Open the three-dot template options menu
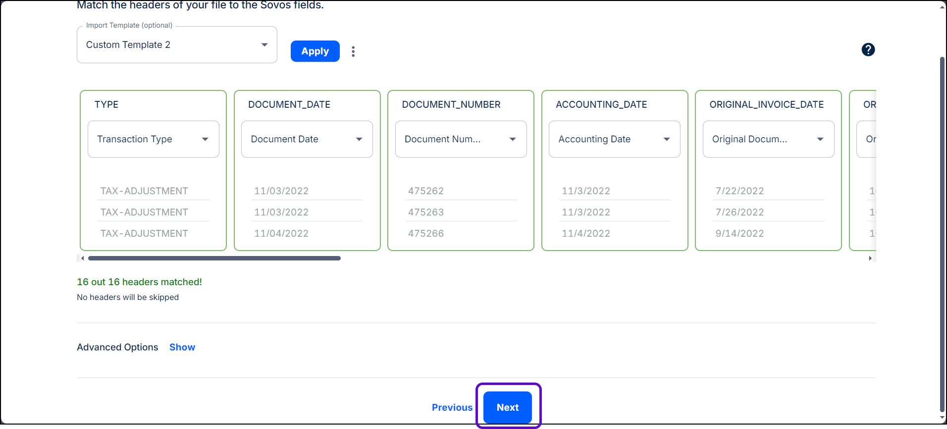 (x=353, y=51)
